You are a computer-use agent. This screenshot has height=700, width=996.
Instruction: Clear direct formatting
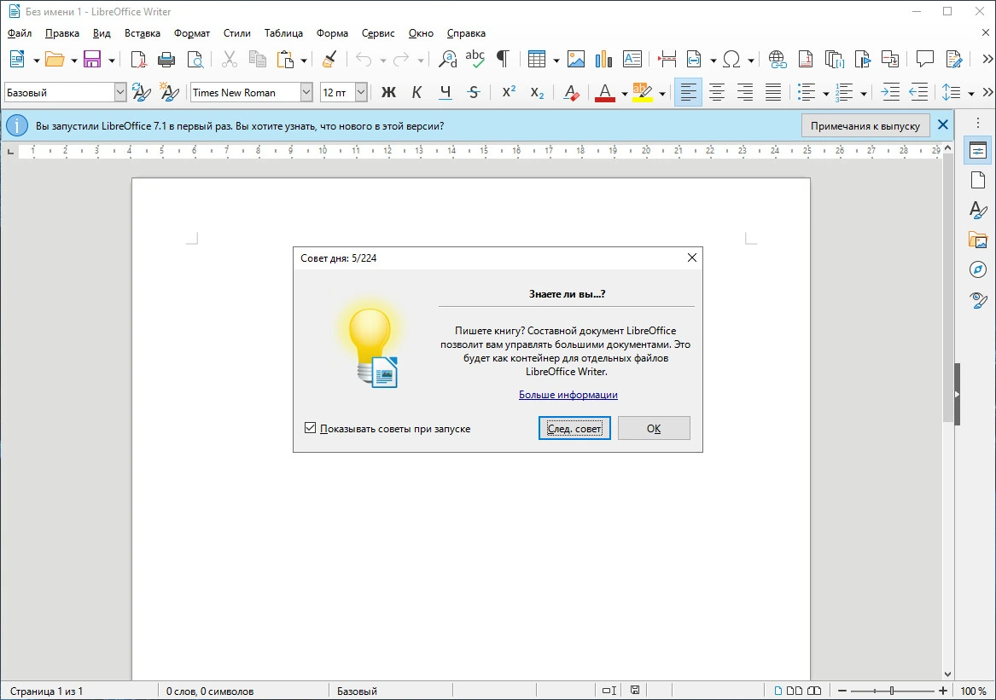click(x=571, y=93)
